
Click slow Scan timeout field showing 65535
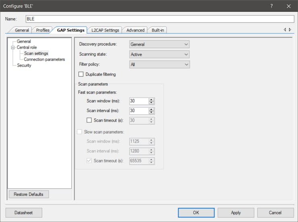(139, 161)
